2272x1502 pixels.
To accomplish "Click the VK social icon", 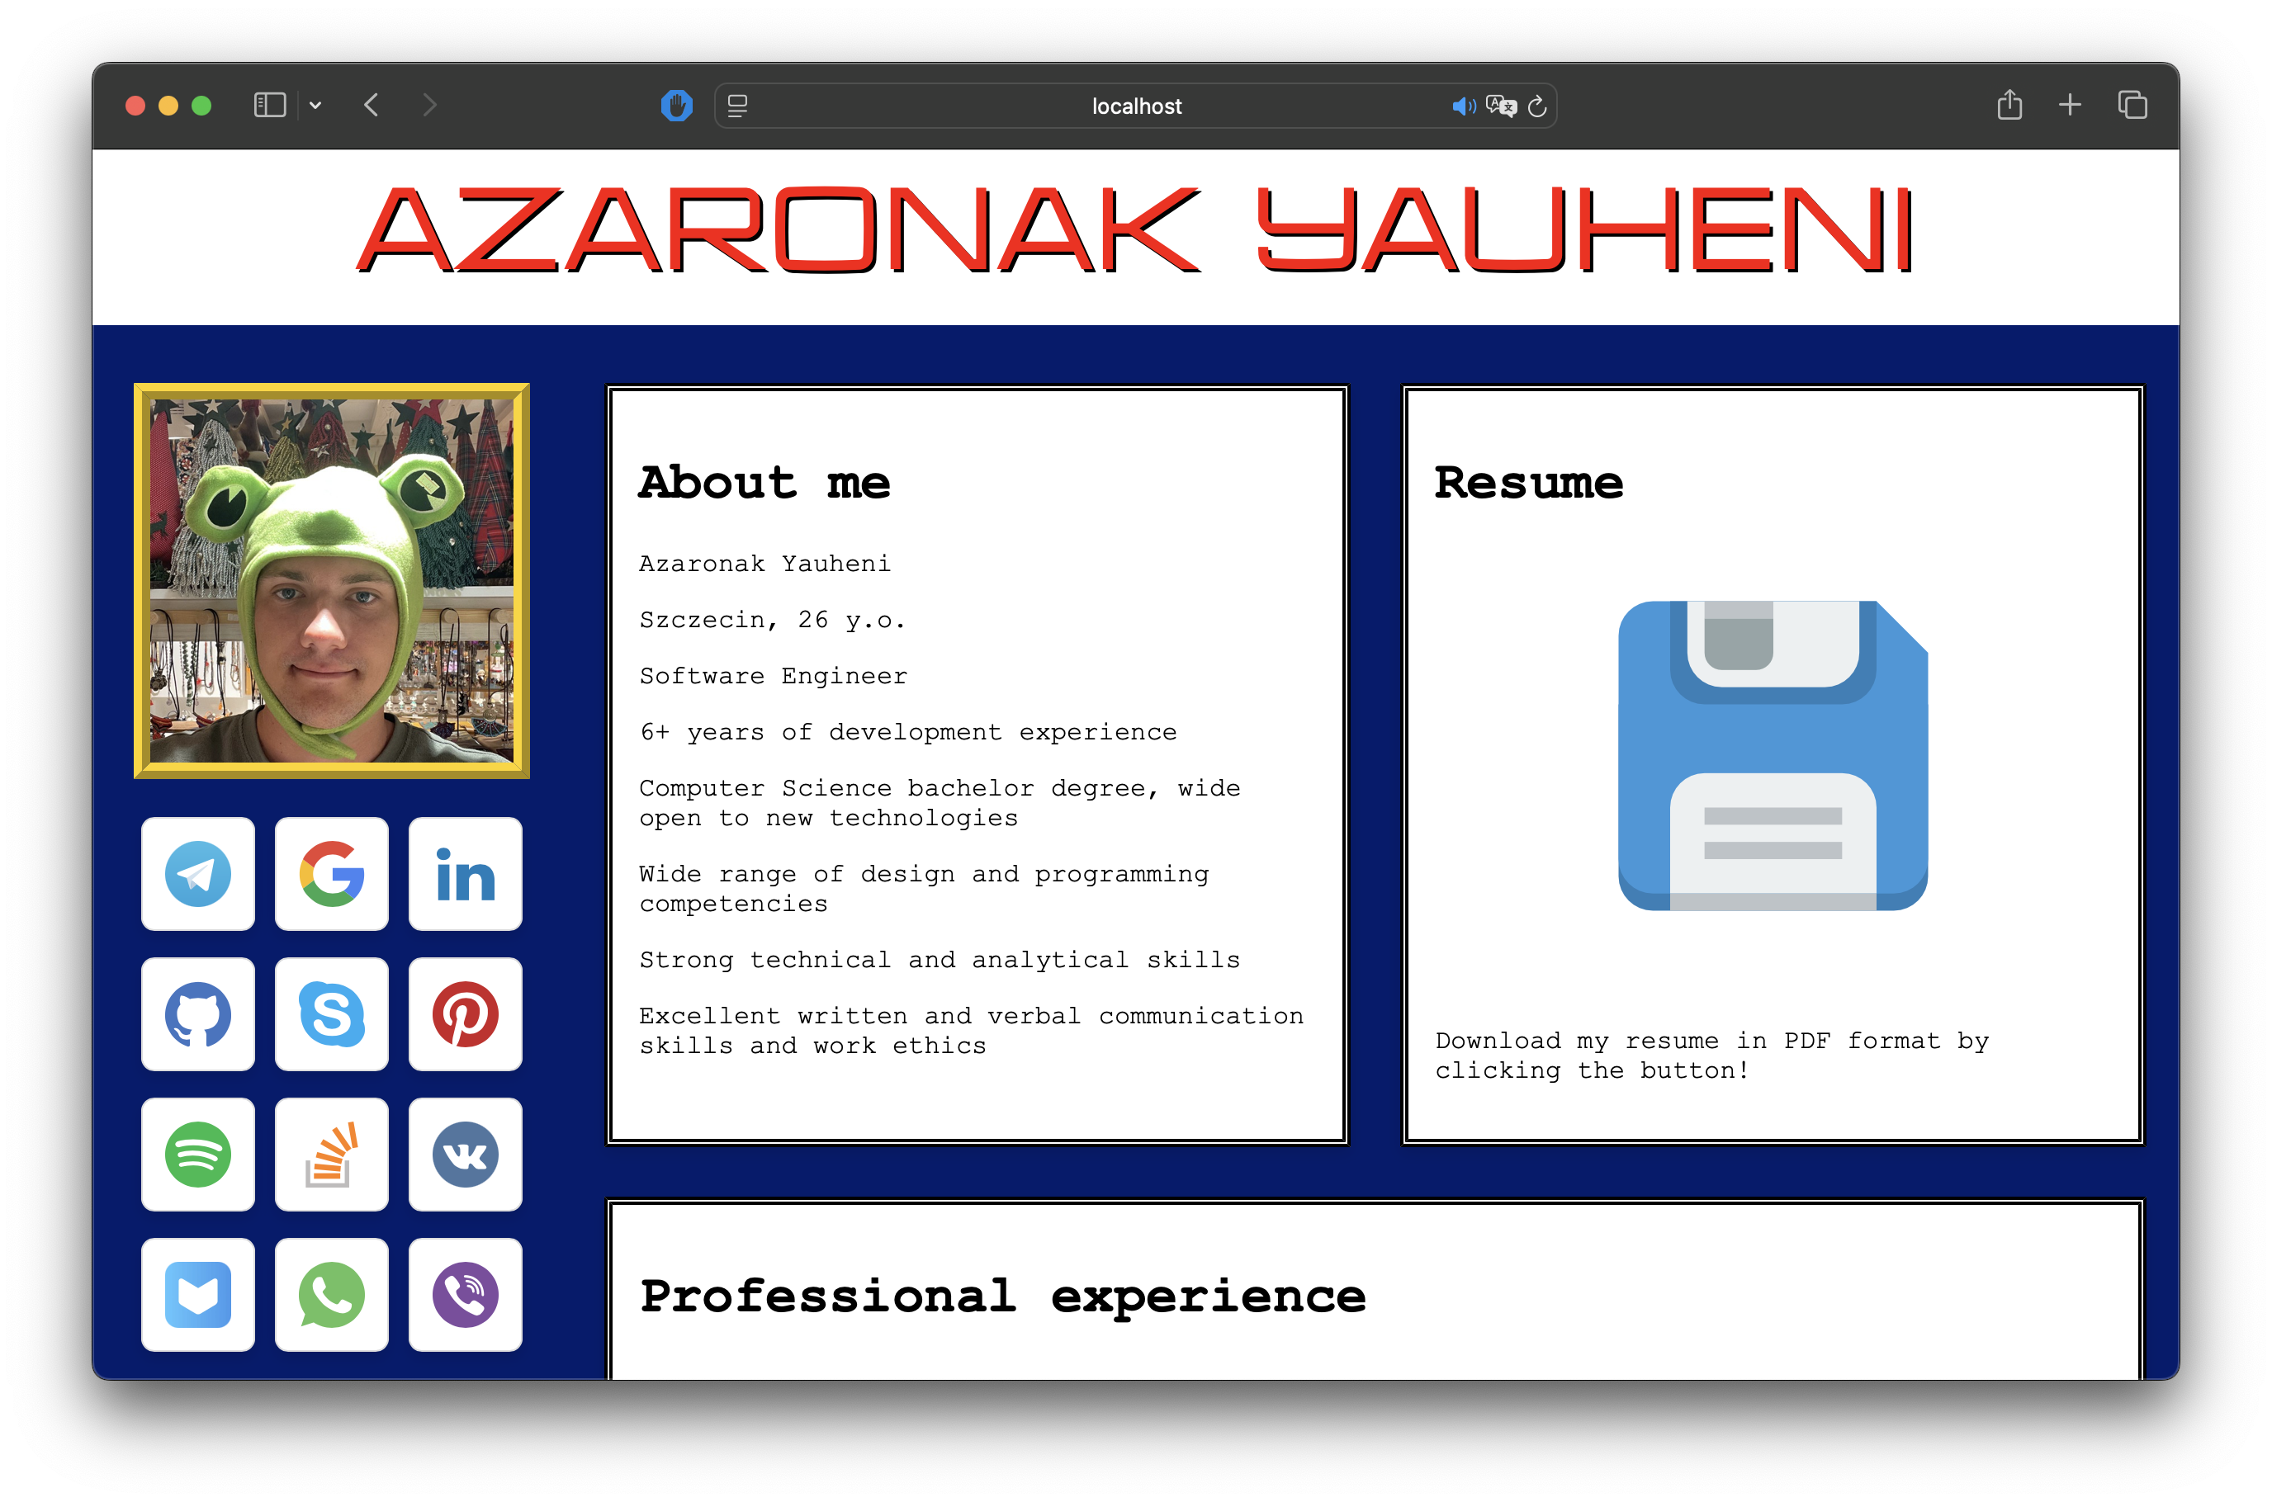I will click(465, 1155).
